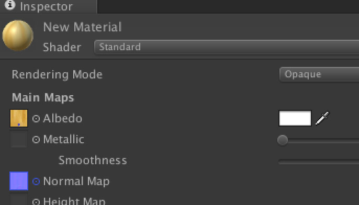This screenshot has height=205, width=359.
Task: Open the Rendering Mode Opaque dropdown
Action: (319, 74)
